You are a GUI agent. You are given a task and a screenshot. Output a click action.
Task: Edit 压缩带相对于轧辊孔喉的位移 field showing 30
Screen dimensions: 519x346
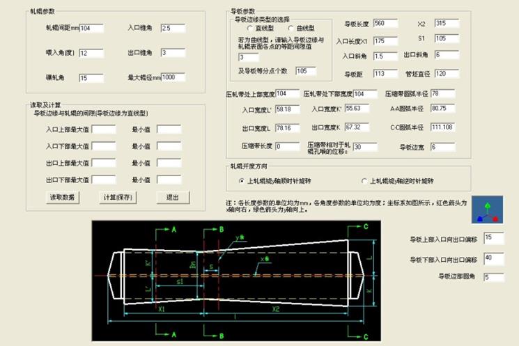click(x=365, y=147)
